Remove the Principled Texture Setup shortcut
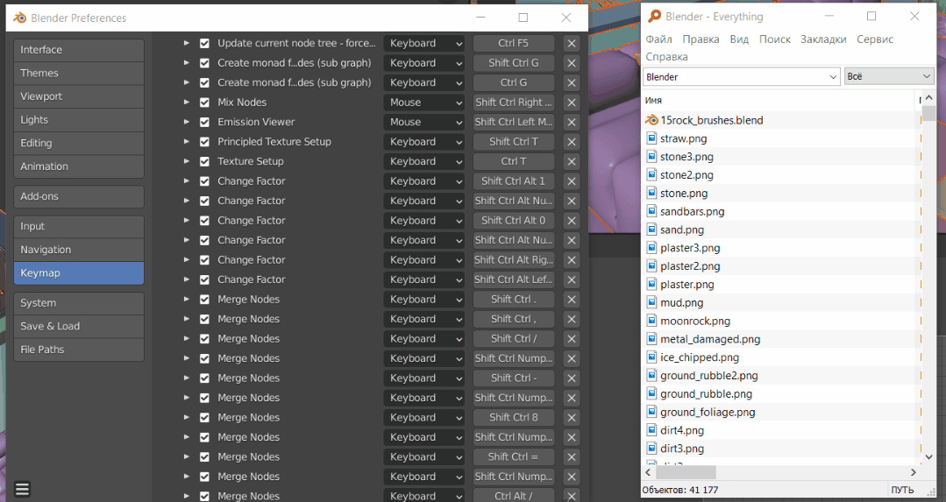 tap(572, 142)
